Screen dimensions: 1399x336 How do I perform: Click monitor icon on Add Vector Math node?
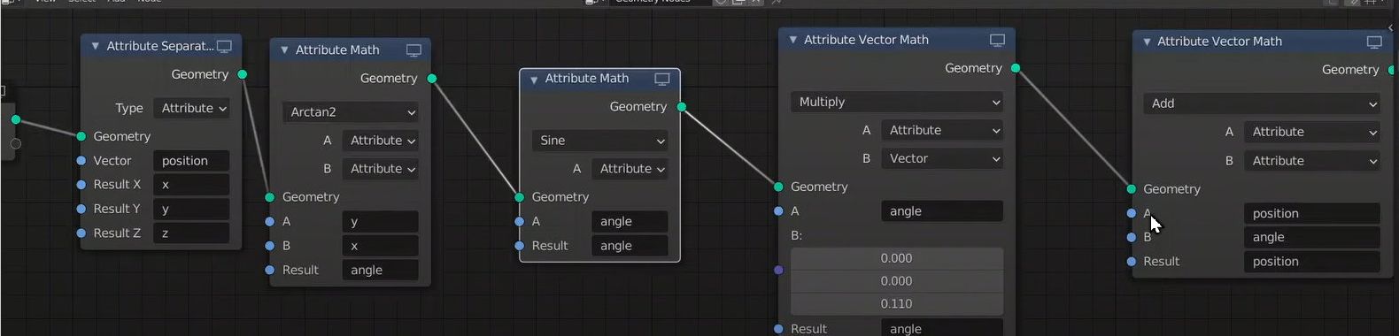click(1374, 42)
